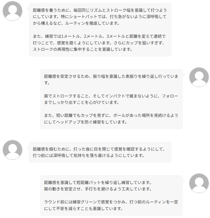
Task: Click the paragraph starting with 肩でストロークすること
Action: [111, 99]
